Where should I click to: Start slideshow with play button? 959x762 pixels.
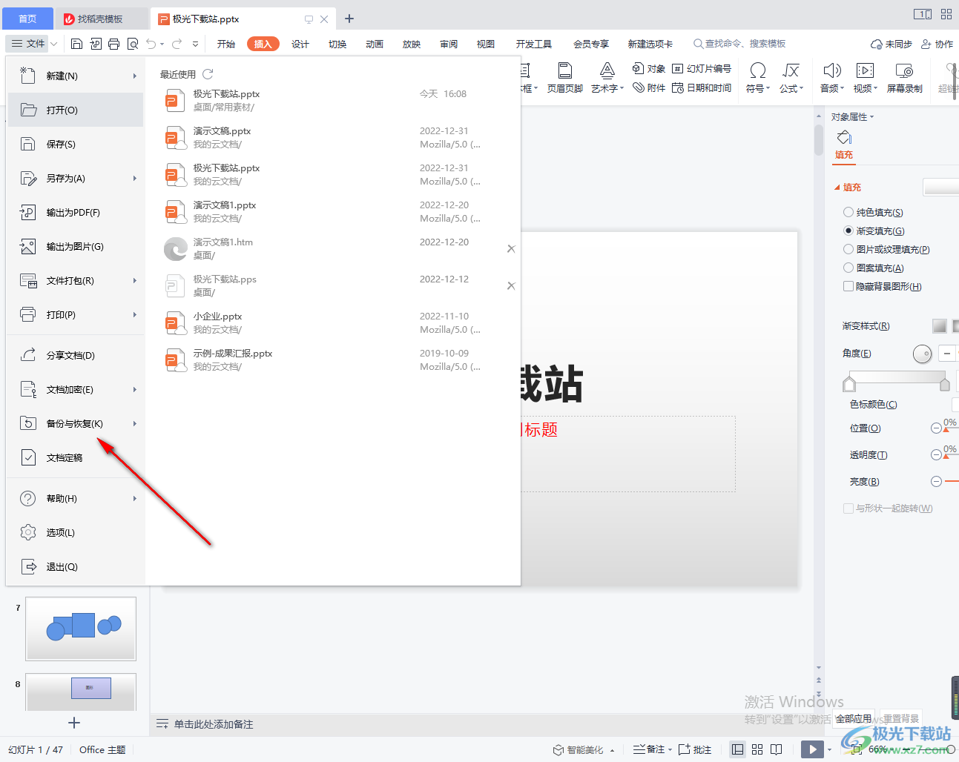tap(812, 749)
